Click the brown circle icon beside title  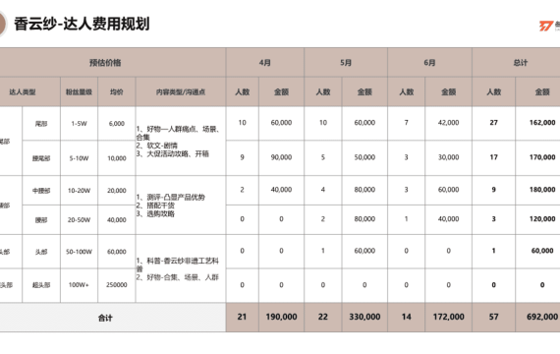(3, 24)
